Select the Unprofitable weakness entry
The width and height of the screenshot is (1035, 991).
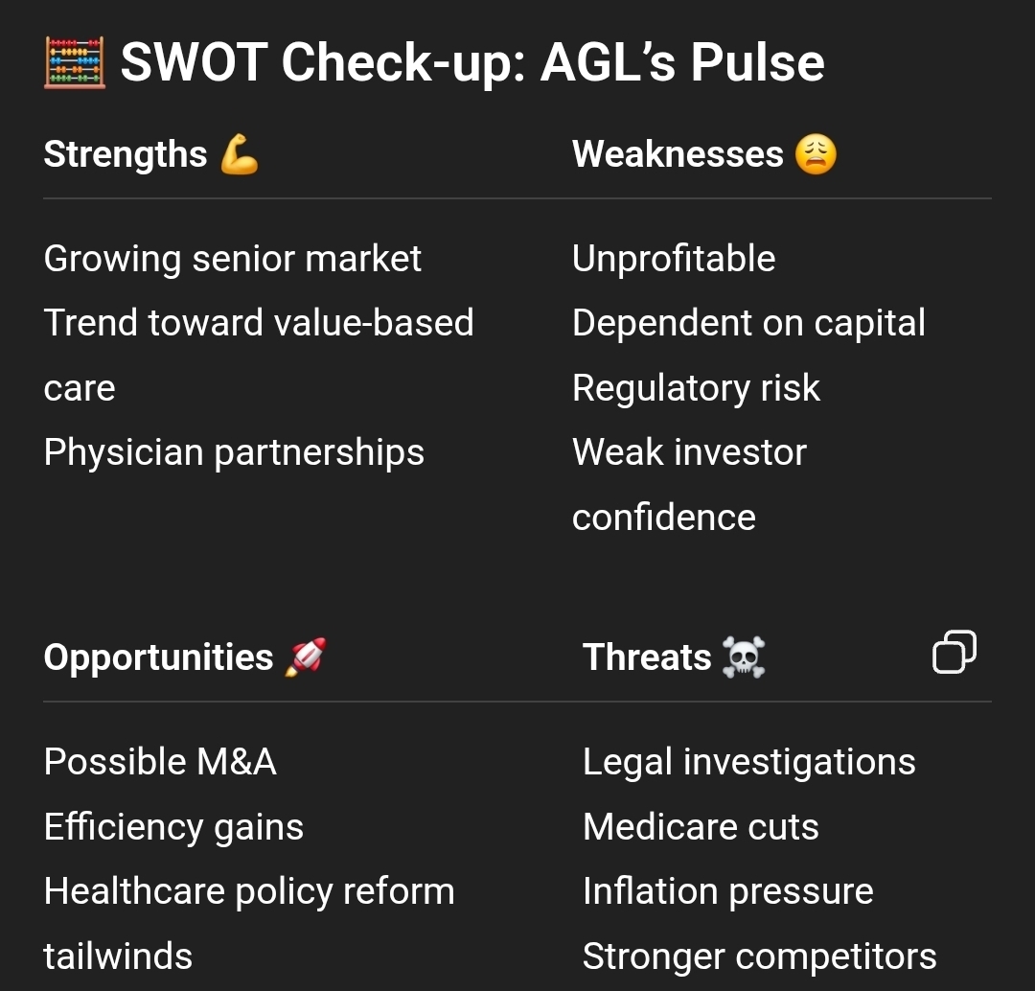click(674, 259)
